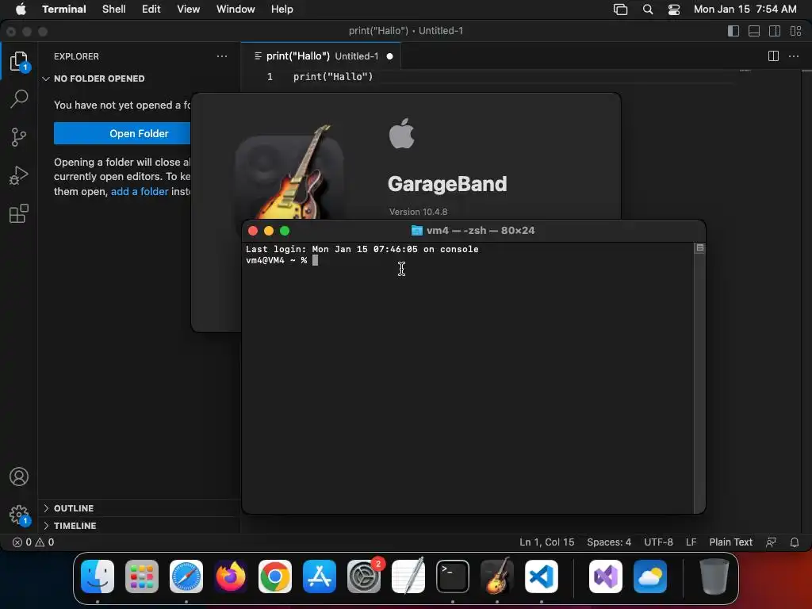Open the Extensions view
Screen dimensions: 812x609
pyautogui.click(x=19, y=213)
